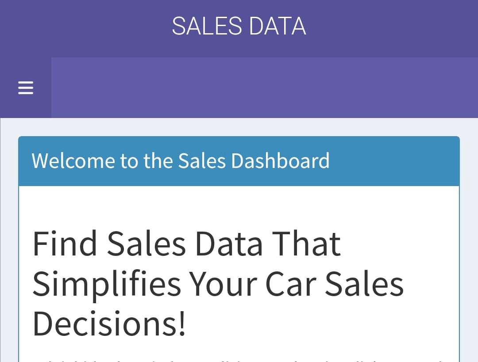
Task: Open the hamburger sidebar menu
Action: click(x=25, y=88)
